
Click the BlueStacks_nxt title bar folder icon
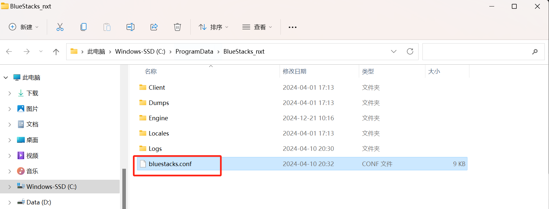pos(5,6)
